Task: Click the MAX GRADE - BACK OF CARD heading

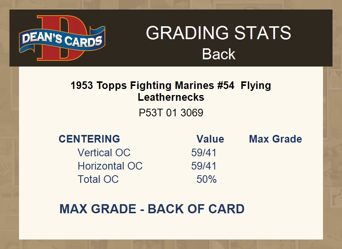Action: point(152,209)
